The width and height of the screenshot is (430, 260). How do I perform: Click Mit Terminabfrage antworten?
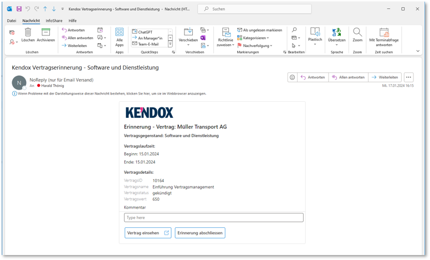[x=384, y=37]
